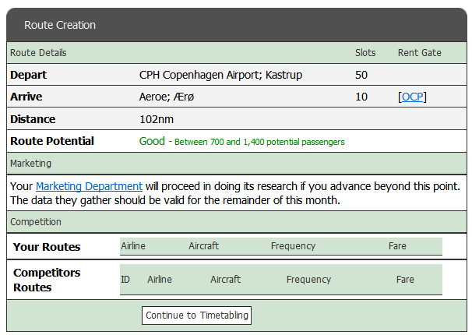Screen dimensions: 472x335
Task: Click the Rent Gate column header
Action: click(419, 53)
